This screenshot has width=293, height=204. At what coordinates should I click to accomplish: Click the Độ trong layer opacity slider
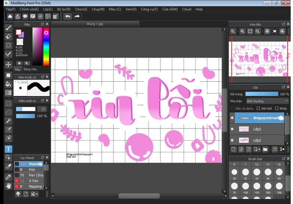coord(262,94)
